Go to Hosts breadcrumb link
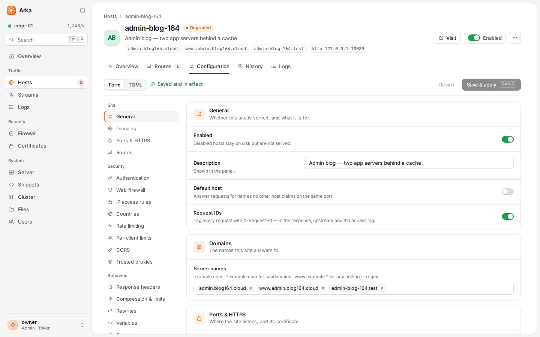Image resolution: width=540 pixels, height=337 pixels. click(110, 16)
